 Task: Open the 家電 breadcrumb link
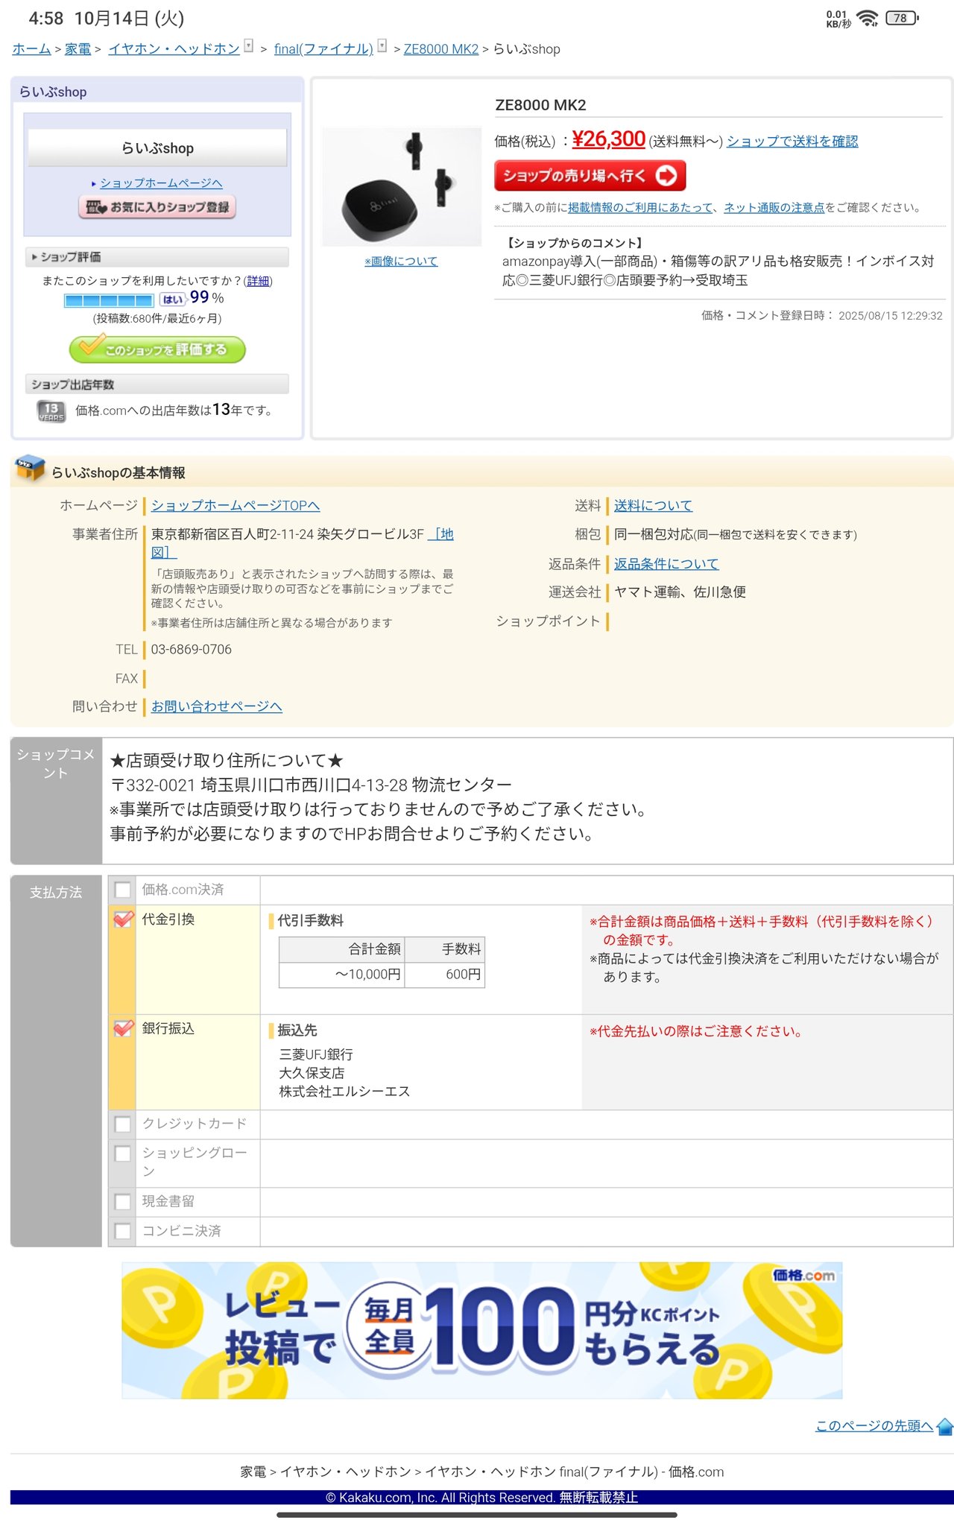click(x=78, y=49)
